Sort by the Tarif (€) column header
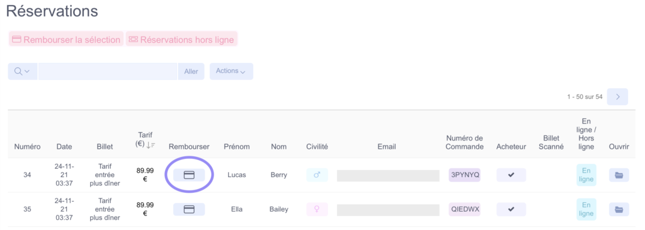645x230 pixels. tap(146, 139)
